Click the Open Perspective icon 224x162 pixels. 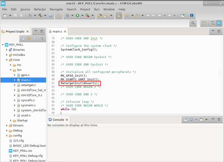pyautogui.click(x=204, y=23)
